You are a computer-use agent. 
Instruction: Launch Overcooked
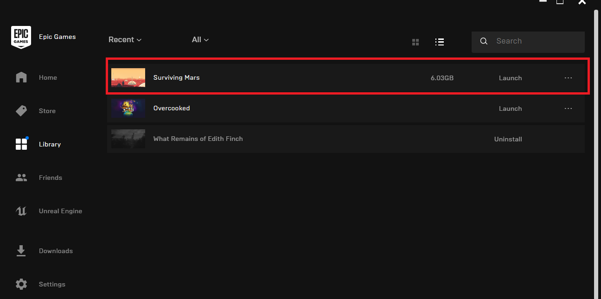pos(510,108)
